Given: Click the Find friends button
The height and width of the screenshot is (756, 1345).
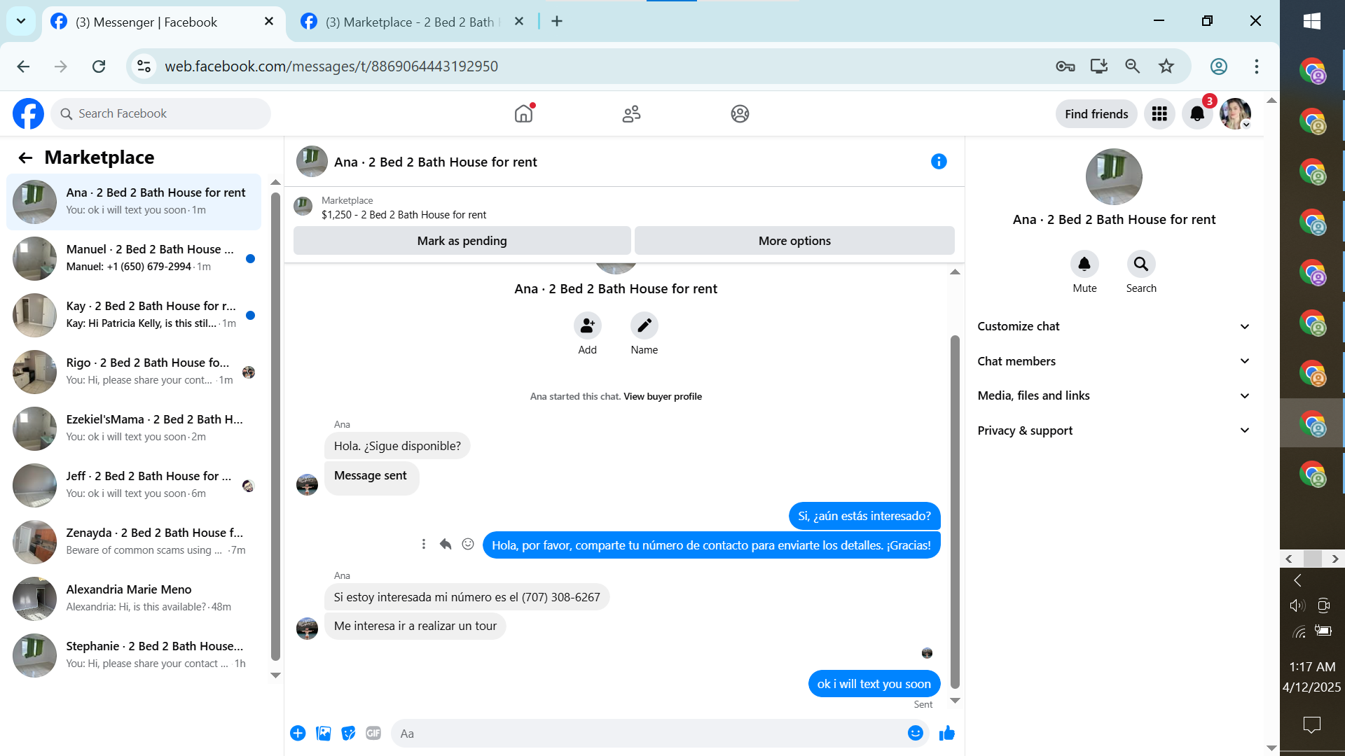Looking at the screenshot, I should [1096, 113].
